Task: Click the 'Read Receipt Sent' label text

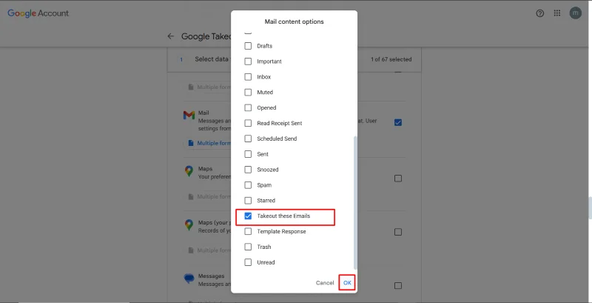Action: [280, 123]
